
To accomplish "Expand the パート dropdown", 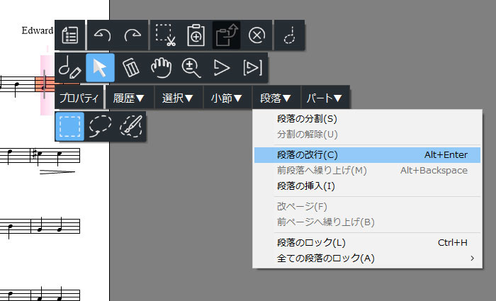I will [325, 98].
